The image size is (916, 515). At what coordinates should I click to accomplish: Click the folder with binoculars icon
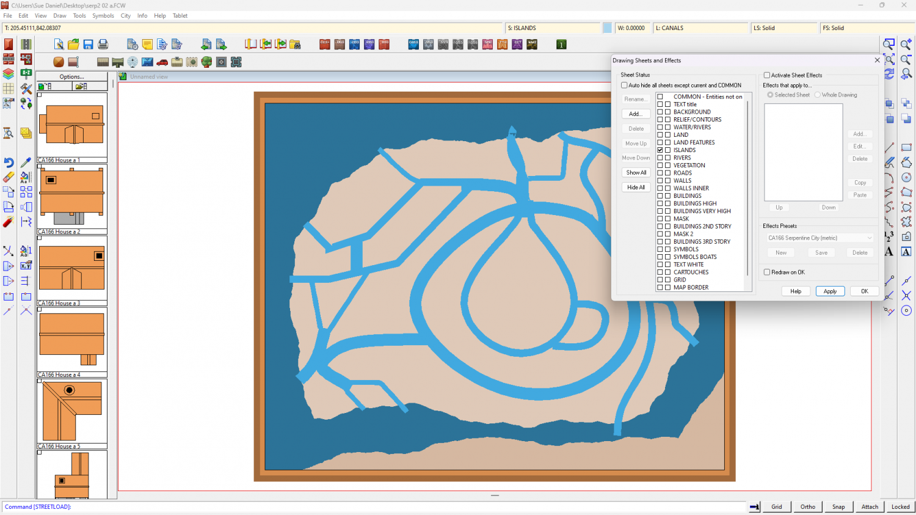(295, 44)
